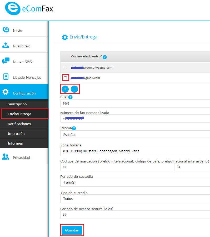Screen dimensions: 210x237
Task: Check the comunycarse.com email checkbox
Action: click(x=66, y=68)
